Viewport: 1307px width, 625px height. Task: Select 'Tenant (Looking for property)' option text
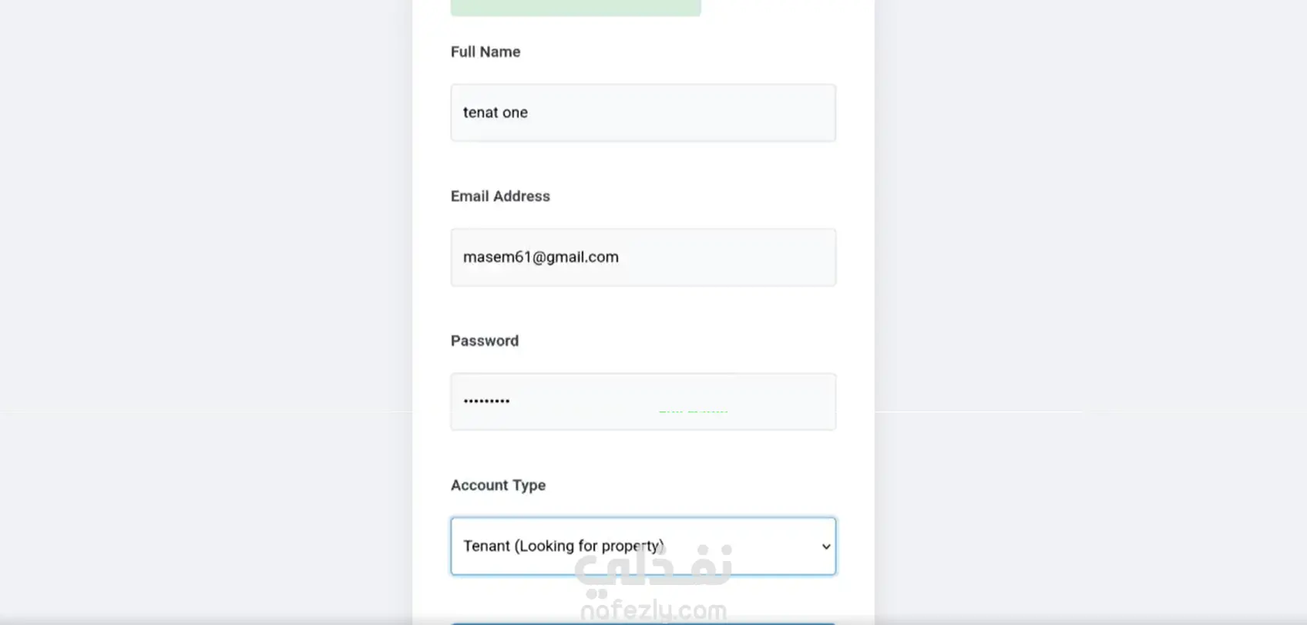pos(563,546)
